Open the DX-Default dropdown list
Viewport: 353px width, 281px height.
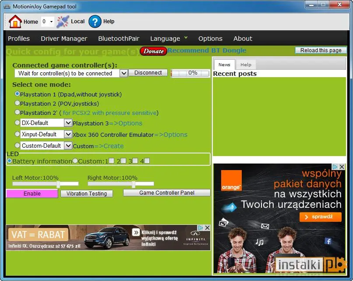pos(68,123)
